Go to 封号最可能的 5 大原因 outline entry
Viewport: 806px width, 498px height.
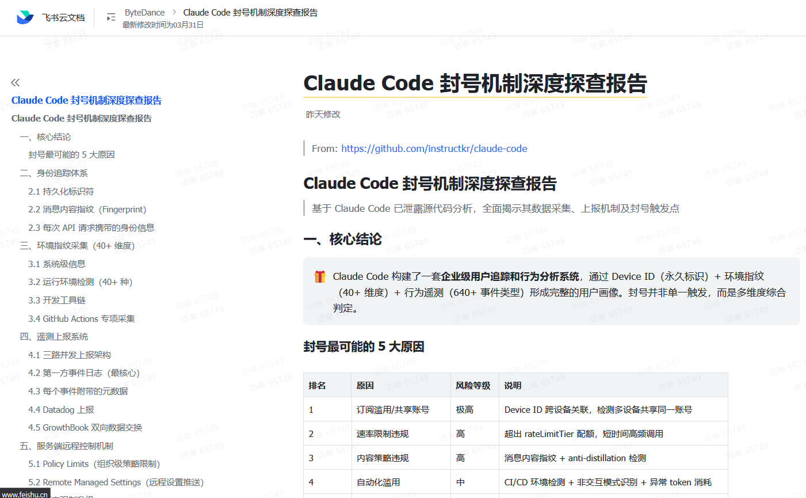point(71,155)
